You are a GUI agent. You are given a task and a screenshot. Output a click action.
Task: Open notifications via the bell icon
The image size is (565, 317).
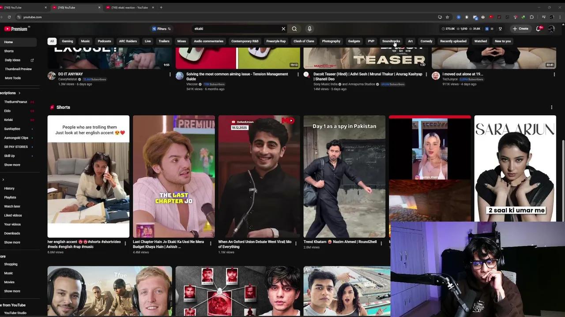(539, 28)
